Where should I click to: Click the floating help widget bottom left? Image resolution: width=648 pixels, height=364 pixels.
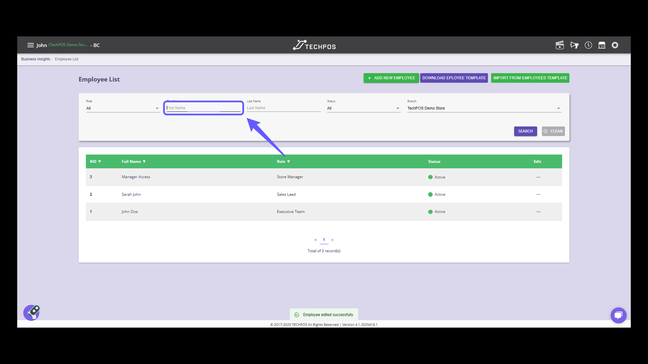[31, 312]
